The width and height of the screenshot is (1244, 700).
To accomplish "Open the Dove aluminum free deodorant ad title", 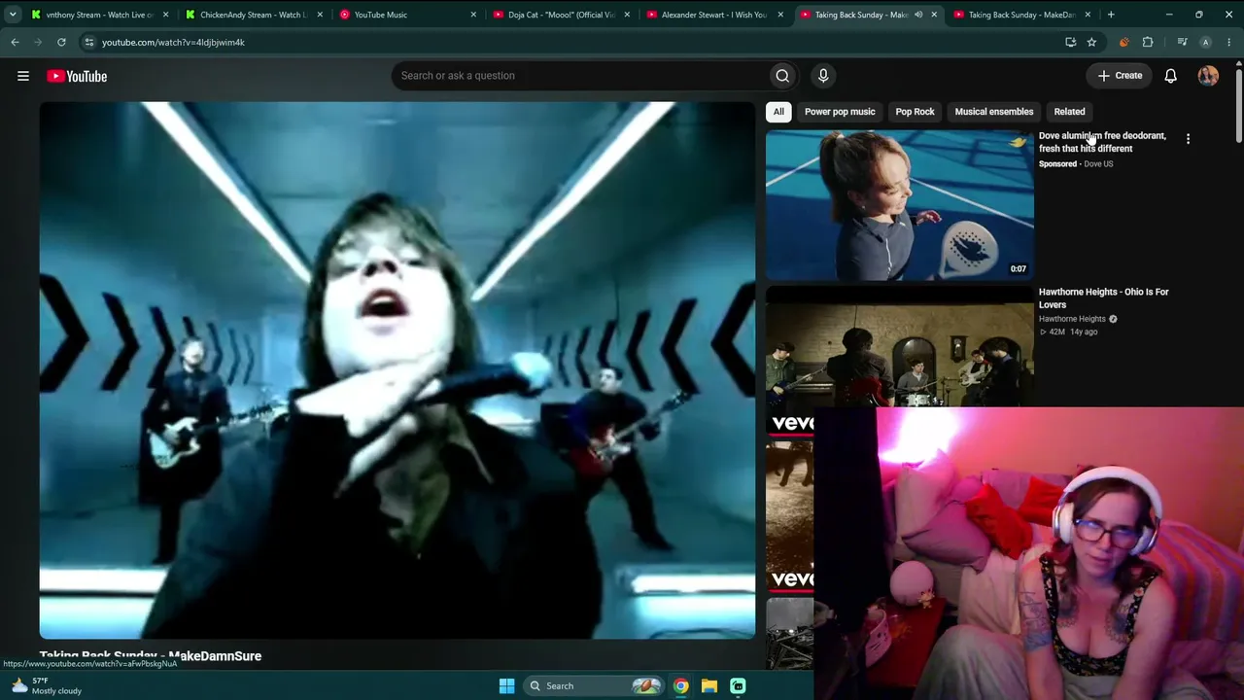I will [1102, 142].
